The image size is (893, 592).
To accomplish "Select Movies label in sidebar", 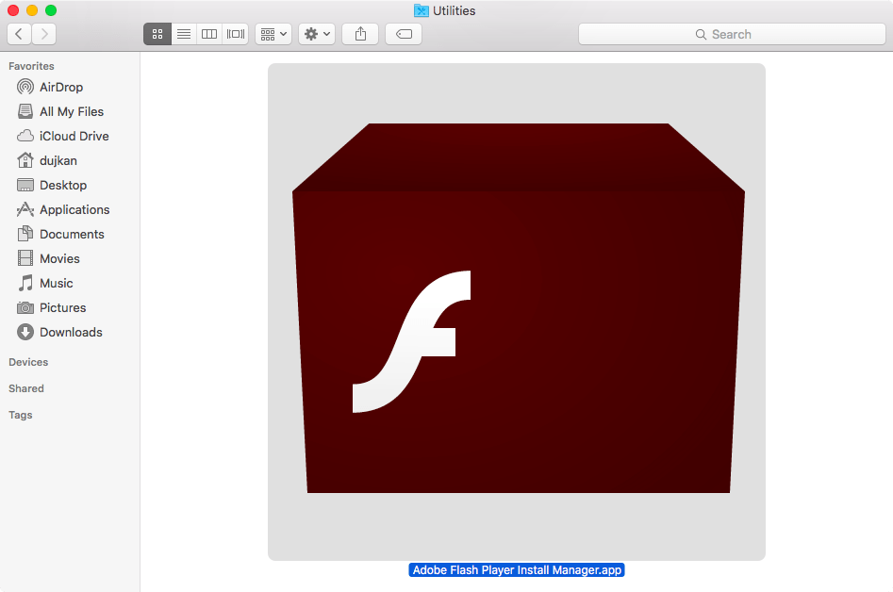I will pyautogui.click(x=59, y=258).
